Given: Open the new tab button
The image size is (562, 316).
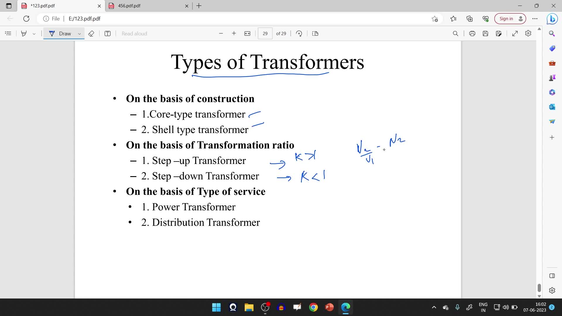Looking at the screenshot, I should point(199,6).
